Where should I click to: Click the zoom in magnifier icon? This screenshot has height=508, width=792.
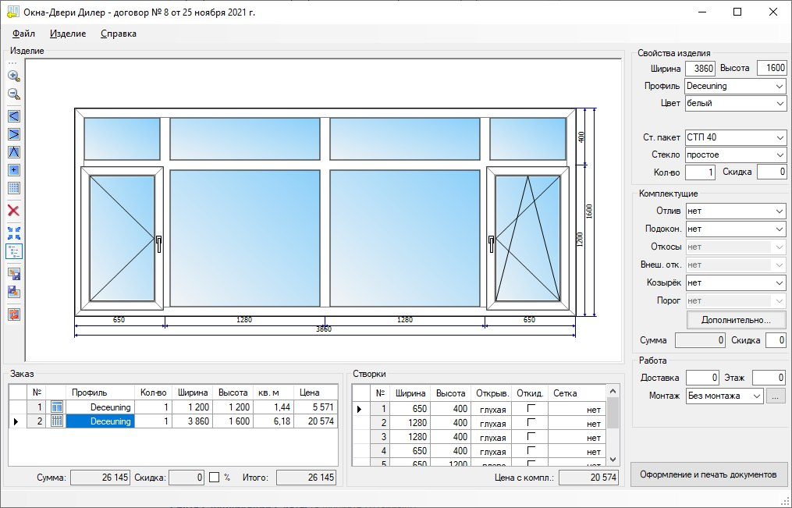coord(13,76)
